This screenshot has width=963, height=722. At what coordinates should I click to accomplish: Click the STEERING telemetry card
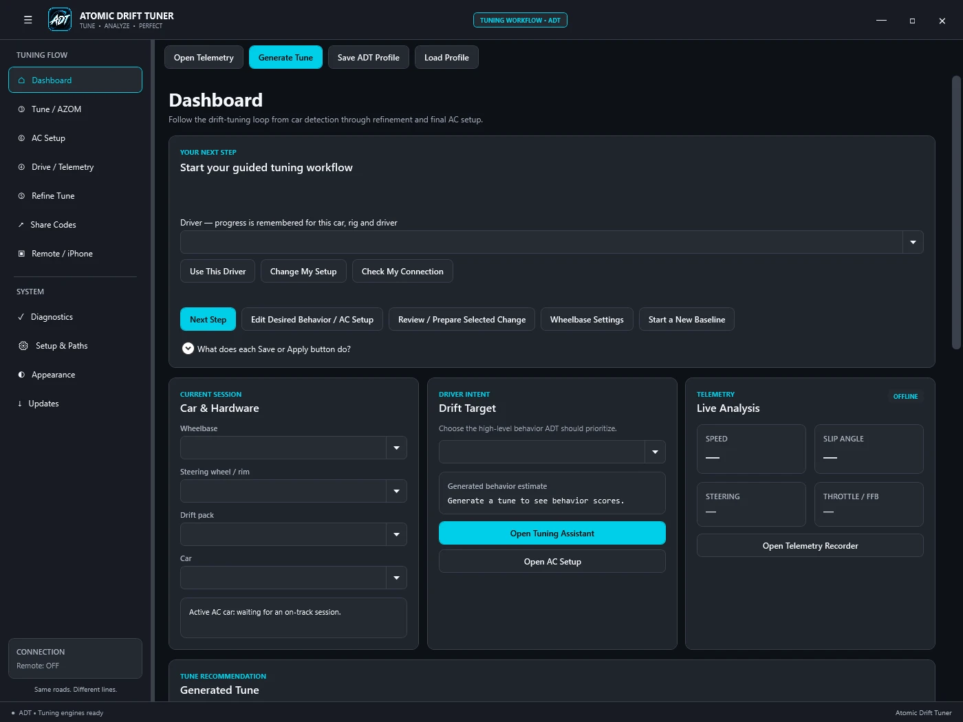tap(751, 504)
